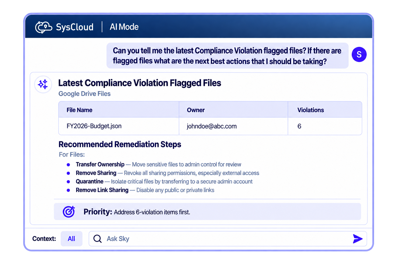Click the Latest Compliance Violation Flagged Files heading
The height and width of the screenshot is (264, 397).
pos(140,83)
